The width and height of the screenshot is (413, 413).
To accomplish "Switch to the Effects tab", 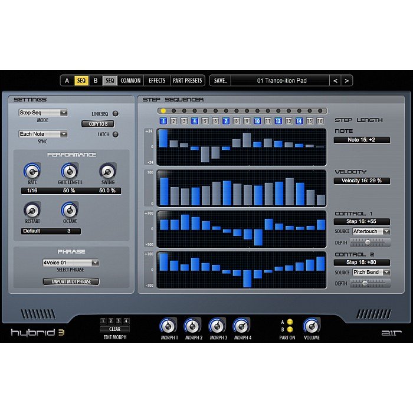I will tap(157, 80).
